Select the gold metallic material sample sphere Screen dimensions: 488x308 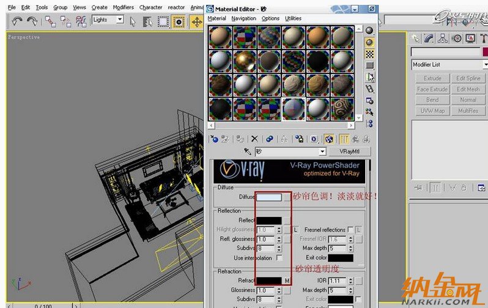click(244, 62)
